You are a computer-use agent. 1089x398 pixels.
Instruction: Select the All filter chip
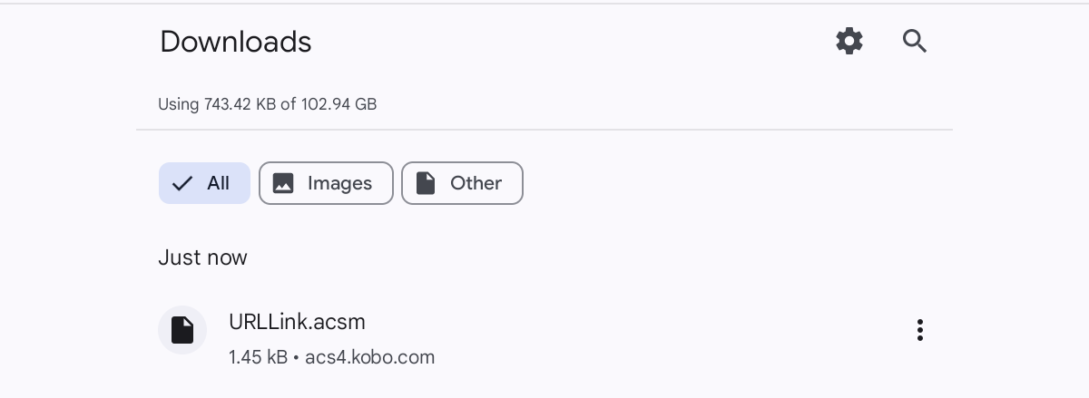[x=204, y=183]
